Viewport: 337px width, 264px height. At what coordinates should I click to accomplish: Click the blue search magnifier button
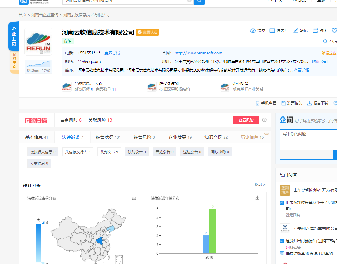199,1
